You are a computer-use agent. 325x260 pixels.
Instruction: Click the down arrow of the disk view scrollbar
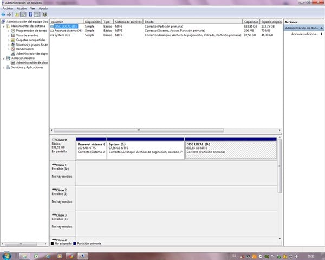tap(279, 239)
